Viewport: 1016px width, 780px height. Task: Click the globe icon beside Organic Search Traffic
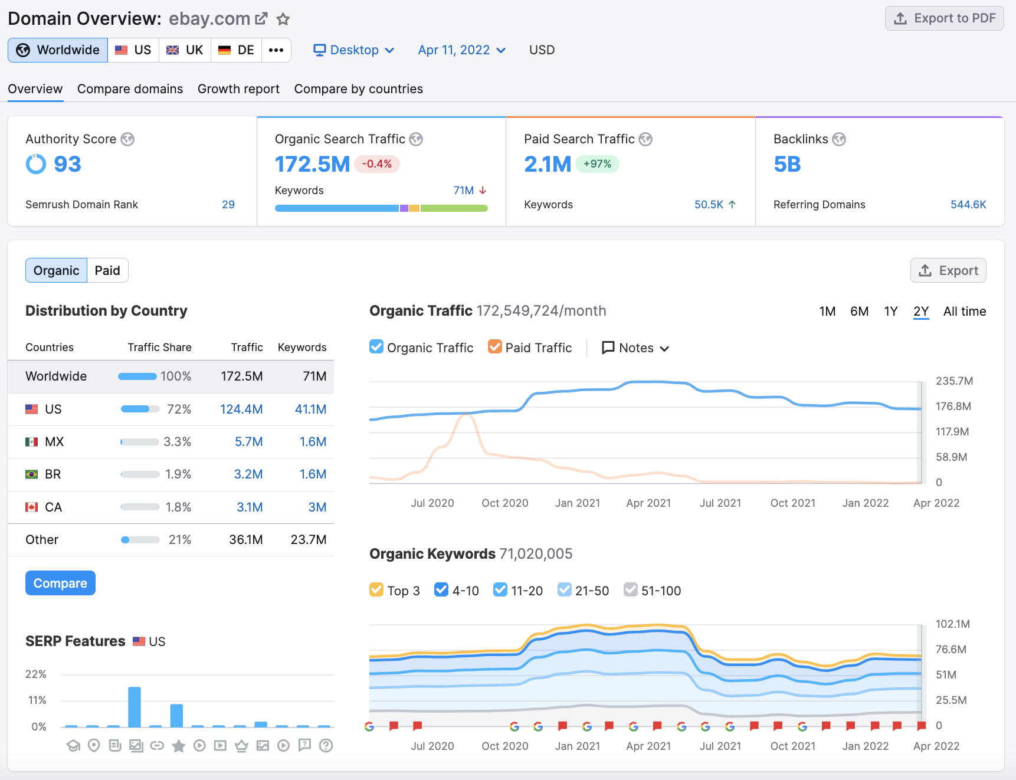416,139
